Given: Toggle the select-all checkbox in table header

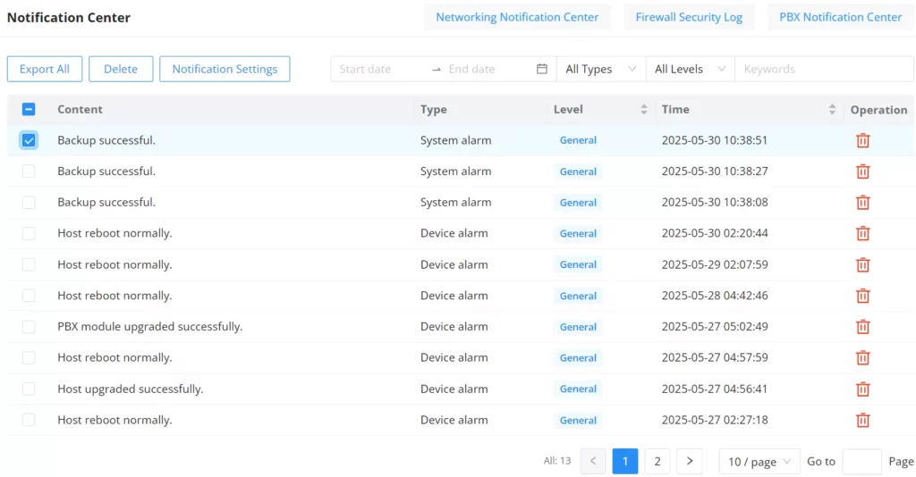Looking at the screenshot, I should click(x=29, y=109).
